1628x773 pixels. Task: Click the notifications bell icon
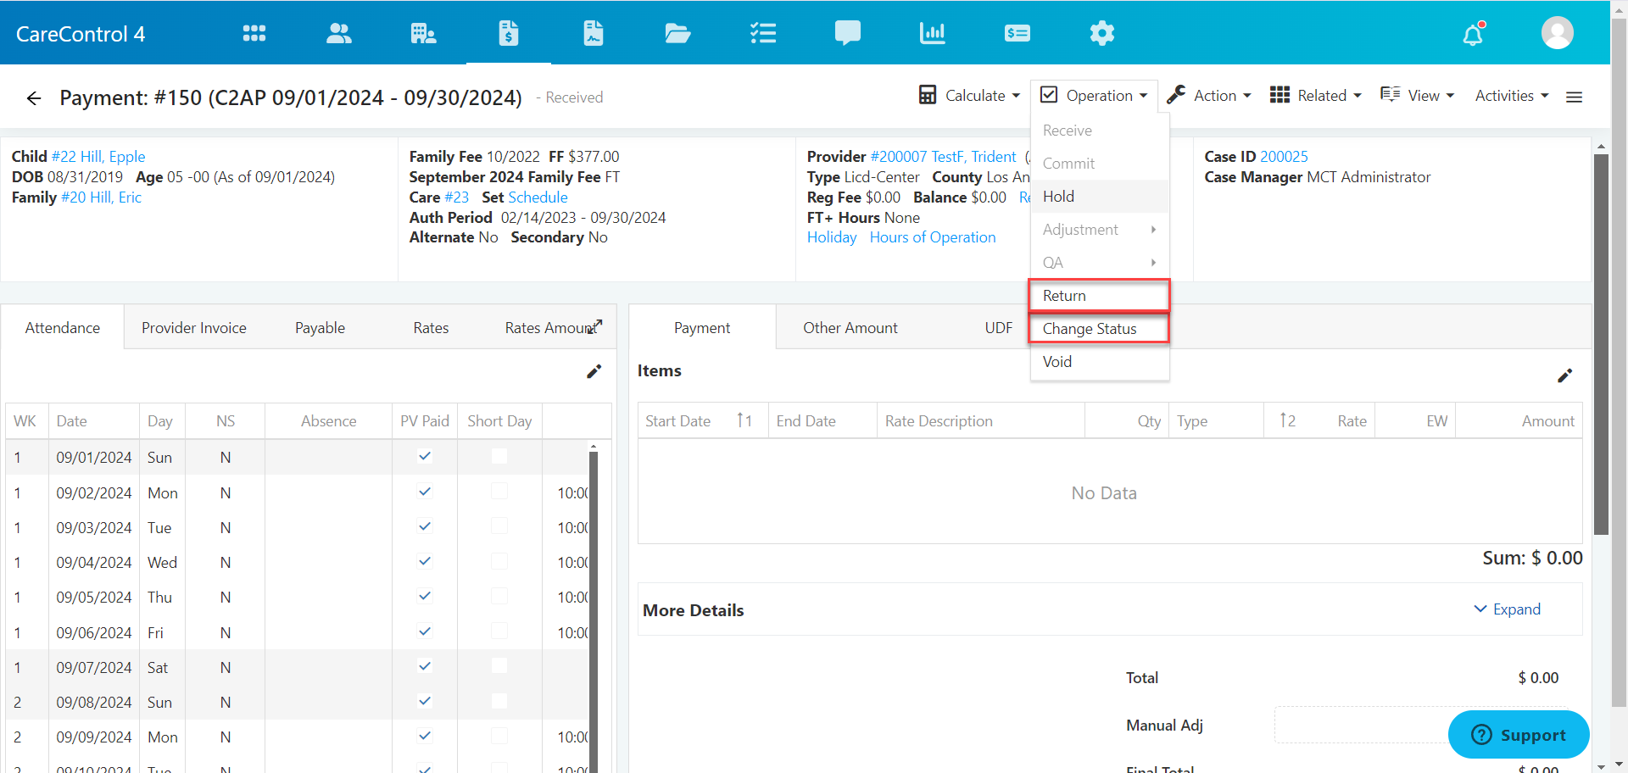pos(1473,32)
